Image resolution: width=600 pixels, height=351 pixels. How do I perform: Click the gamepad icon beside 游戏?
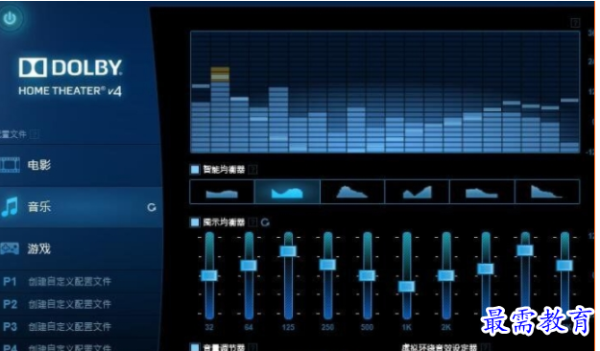click(10, 248)
